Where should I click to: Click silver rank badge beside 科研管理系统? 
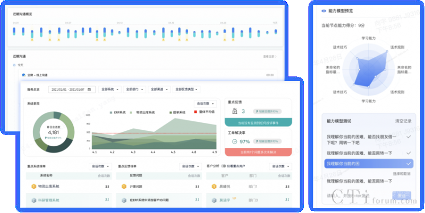click(x=33, y=200)
